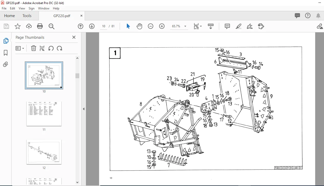
Task: Go to next page arrow
Action: tap(92, 26)
